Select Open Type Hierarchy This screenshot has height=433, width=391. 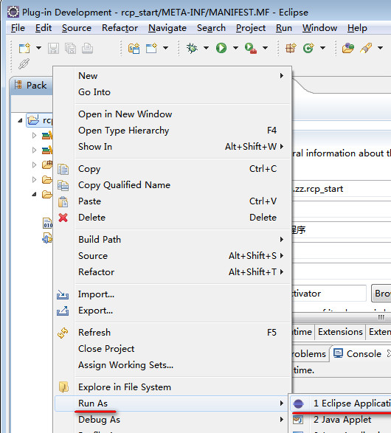(183, 131)
